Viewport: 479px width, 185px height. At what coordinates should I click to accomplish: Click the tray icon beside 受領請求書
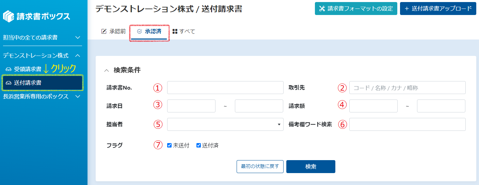coord(9,69)
